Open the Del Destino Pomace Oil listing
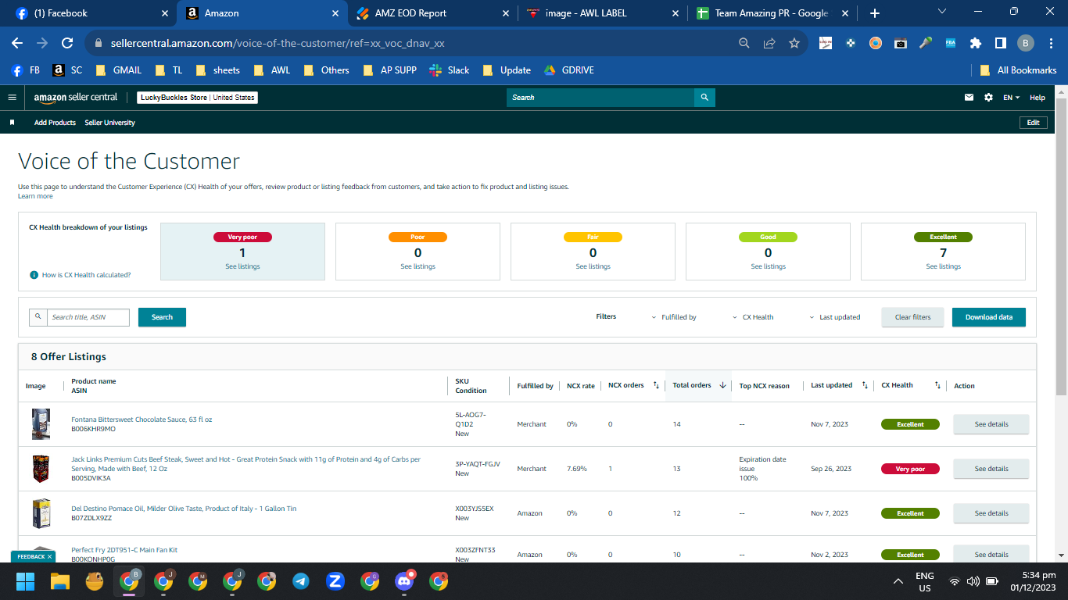This screenshot has height=600, width=1068. click(x=184, y=509)
